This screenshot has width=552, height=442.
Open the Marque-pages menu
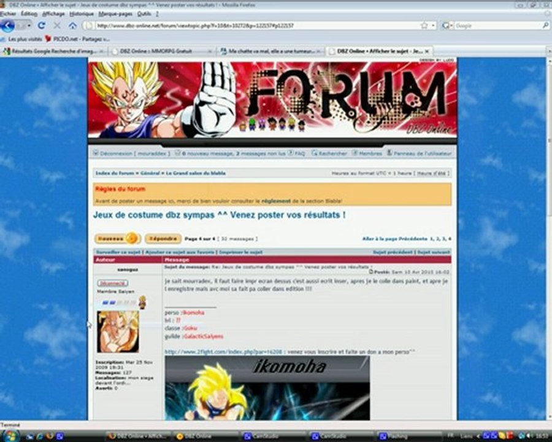pyautogui.click(x=115, y=14)
